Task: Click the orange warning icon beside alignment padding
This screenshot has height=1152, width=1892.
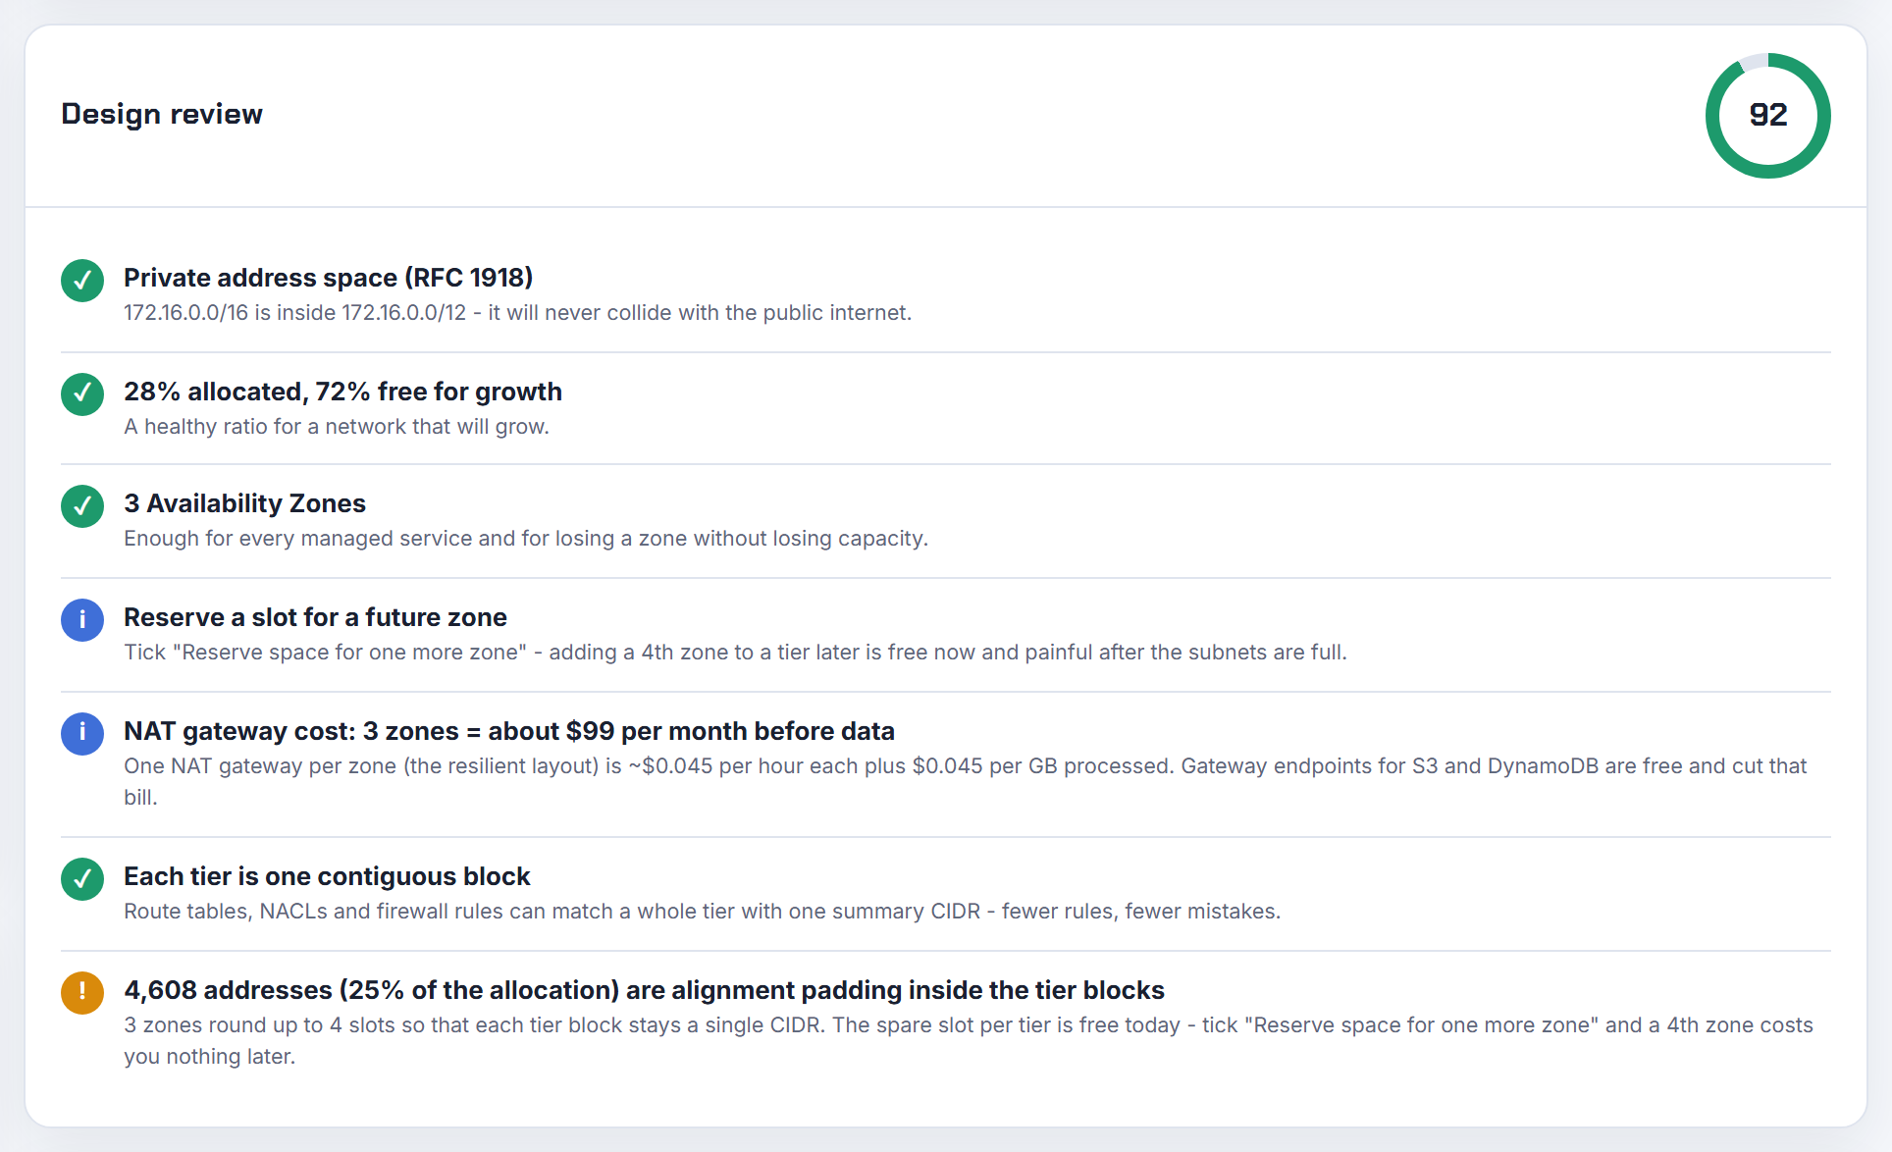Action: [x=82, y=993]
